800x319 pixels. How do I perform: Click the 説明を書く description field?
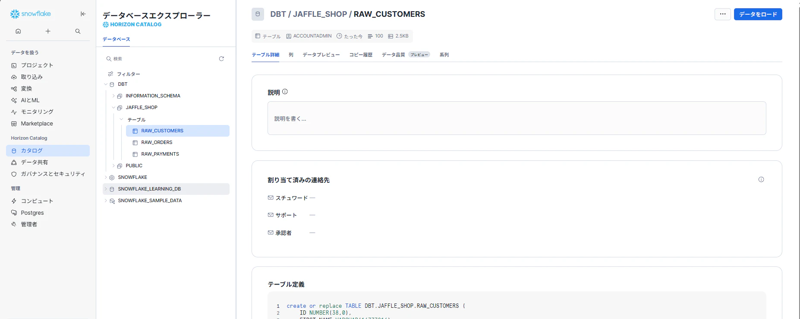[517, 118]
